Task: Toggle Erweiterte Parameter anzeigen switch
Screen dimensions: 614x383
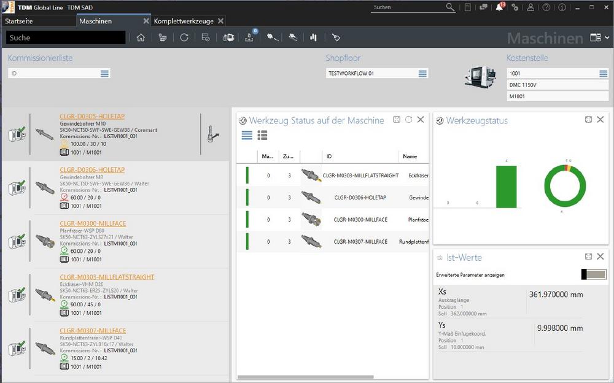Action: click(x=594, y=274)
